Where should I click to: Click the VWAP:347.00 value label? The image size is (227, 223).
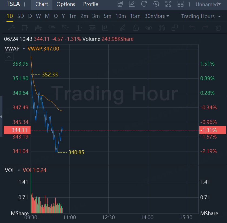pos(43,49)
